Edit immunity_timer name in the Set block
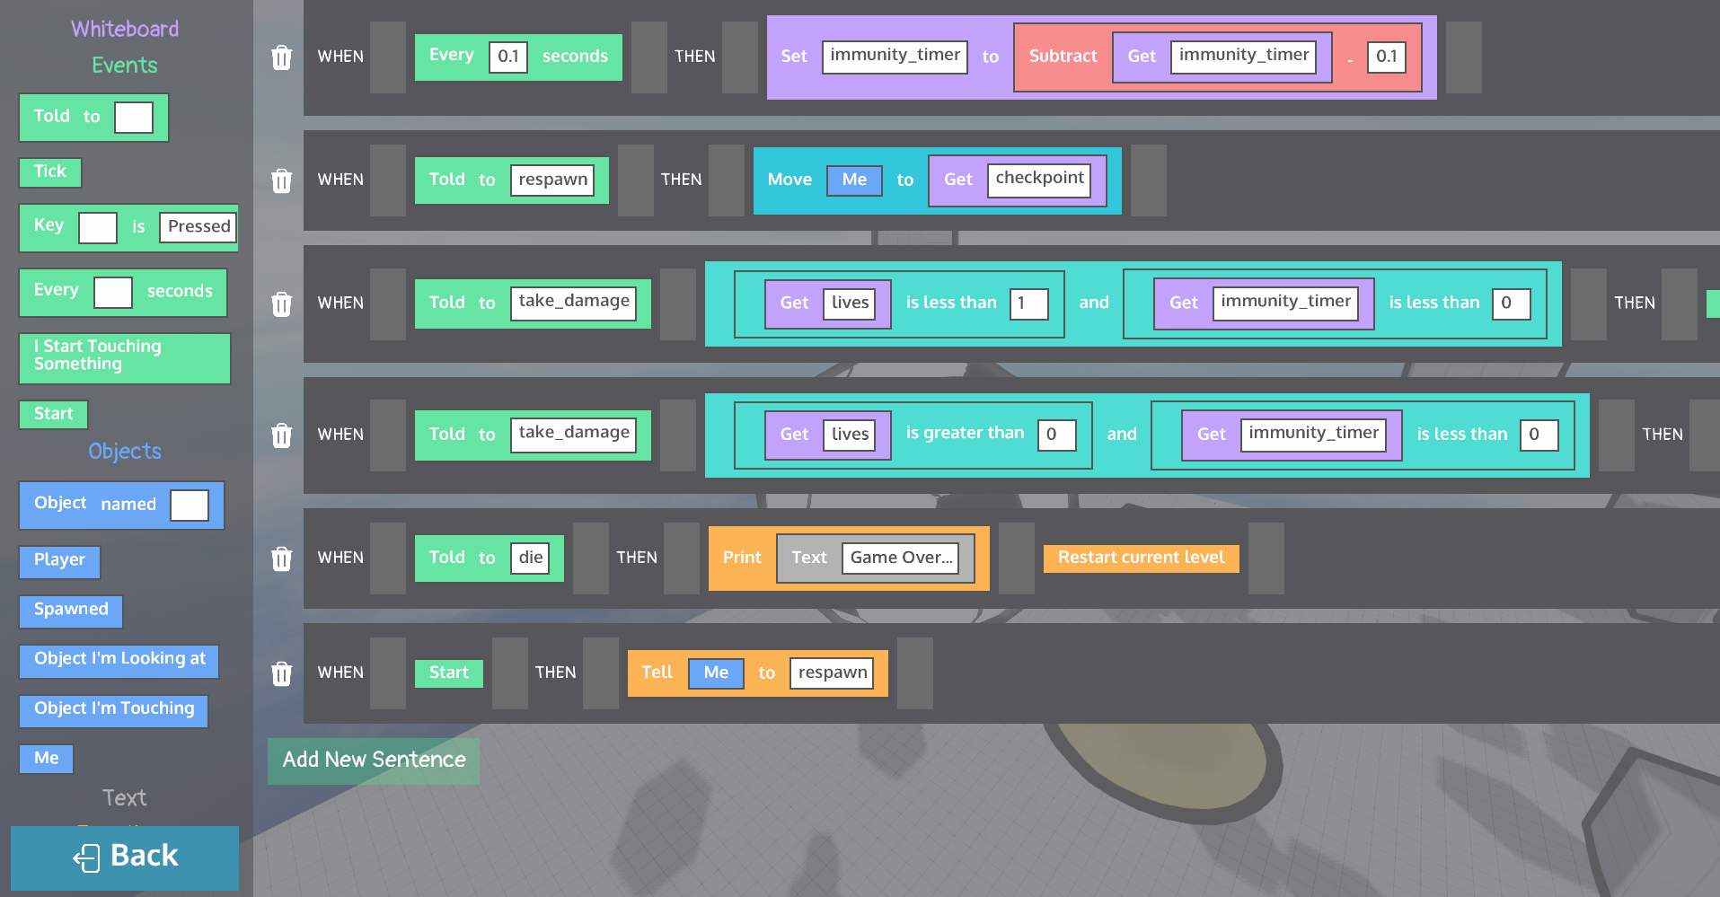The height and width of the screenshot is (897, 1720). click(895, 57)
